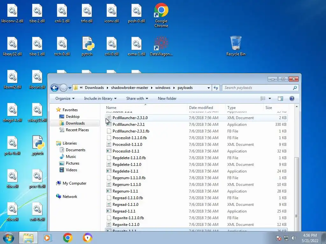Expand the address bar history dropdown
The image size is (326, 244).
tap(209, 88)
